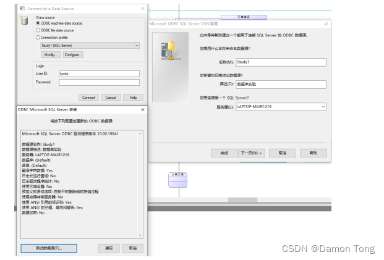Screen dimensions: 384x260
Task: Click the 数据加密: No line
Action: 33,213
